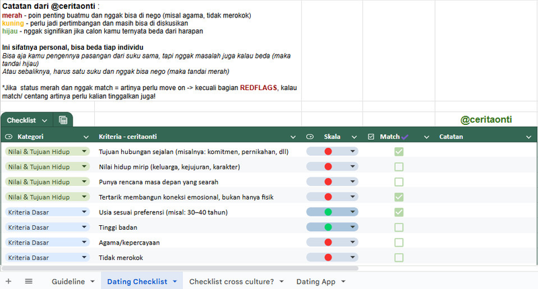Open the all sheets list icon
Viewport: 538px width, 289px height.
pos(29,282)
